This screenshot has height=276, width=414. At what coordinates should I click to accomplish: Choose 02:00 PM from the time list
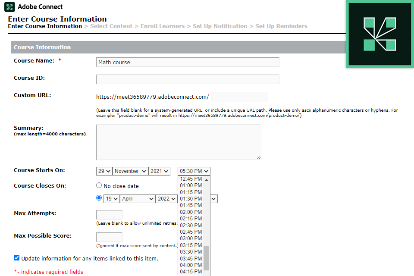[x=191, y=212]
